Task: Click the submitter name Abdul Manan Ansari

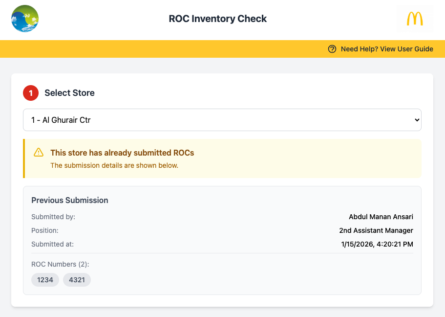Action: point(381,217)
